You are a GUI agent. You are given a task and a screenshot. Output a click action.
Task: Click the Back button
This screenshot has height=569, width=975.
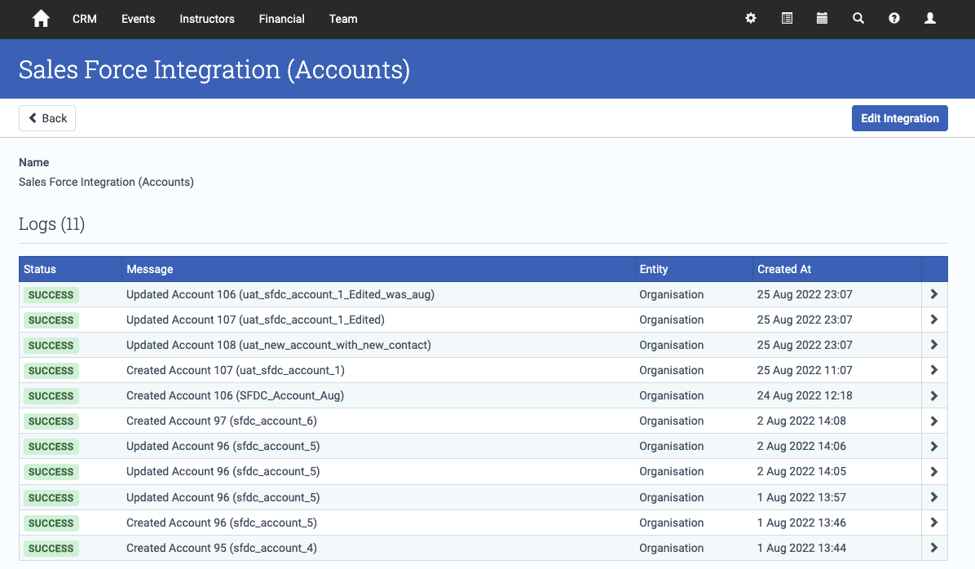[x=47, y=118]
